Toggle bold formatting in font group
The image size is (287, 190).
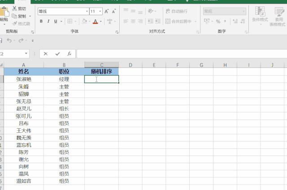pos(41,21)
